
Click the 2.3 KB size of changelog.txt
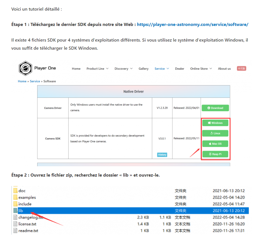(x=143, y=217)
